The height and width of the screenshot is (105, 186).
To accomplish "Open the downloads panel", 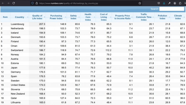I will click(x=164, y=3).
